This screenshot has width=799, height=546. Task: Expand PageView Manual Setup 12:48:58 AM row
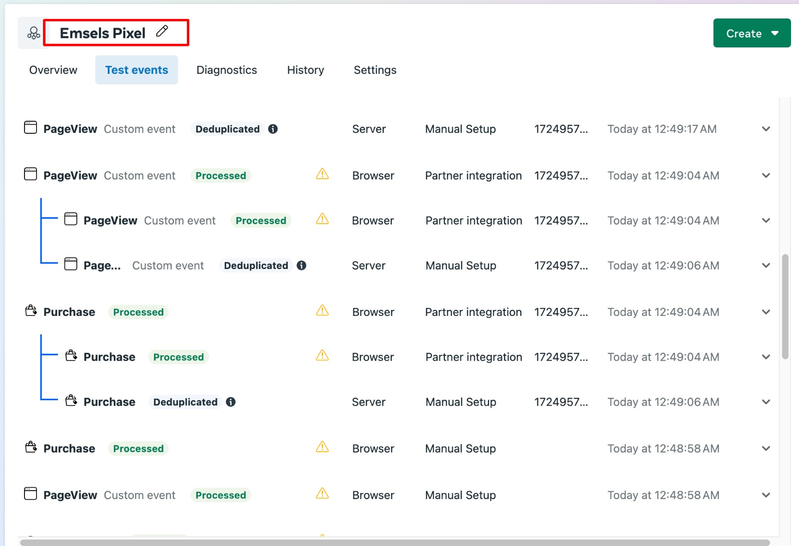(x=766, y=495)
